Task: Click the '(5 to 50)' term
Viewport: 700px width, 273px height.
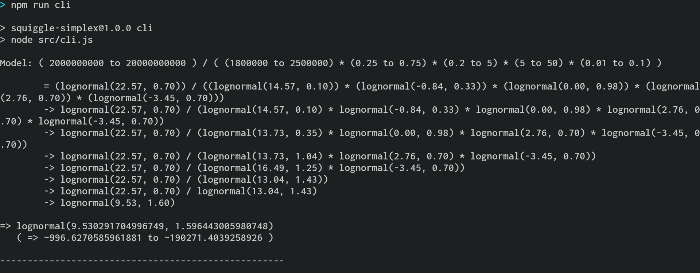Action: [x=539, y=63]
